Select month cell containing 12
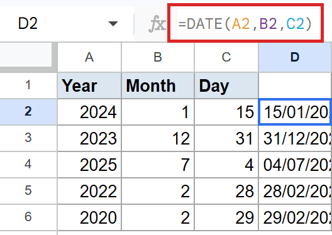This screenshot has width=332, height=235. tap(158, 138)
